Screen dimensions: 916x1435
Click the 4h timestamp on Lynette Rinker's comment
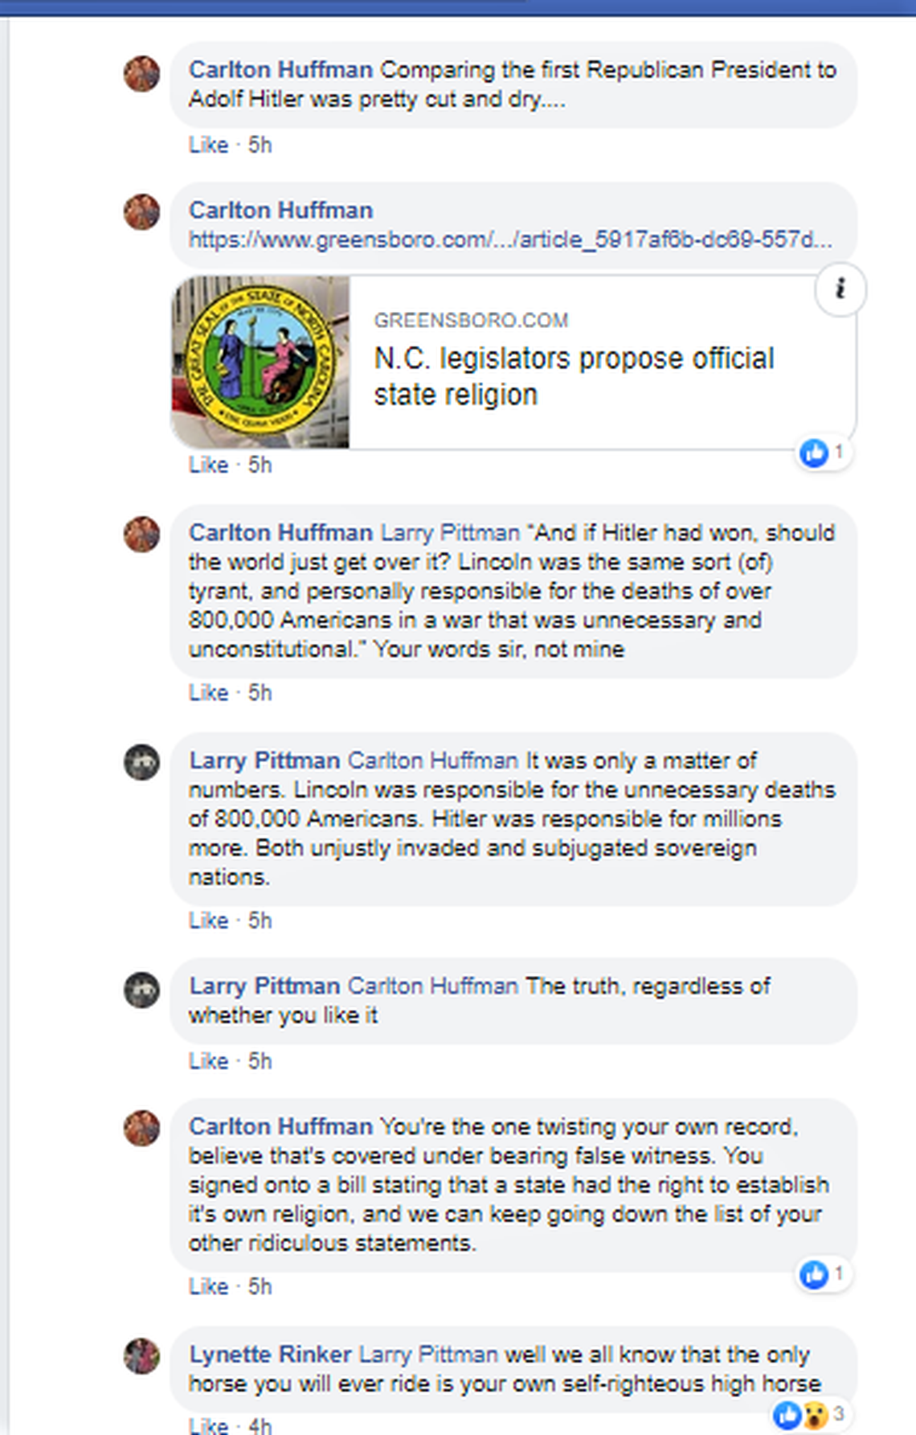(x=260, y=1426)
